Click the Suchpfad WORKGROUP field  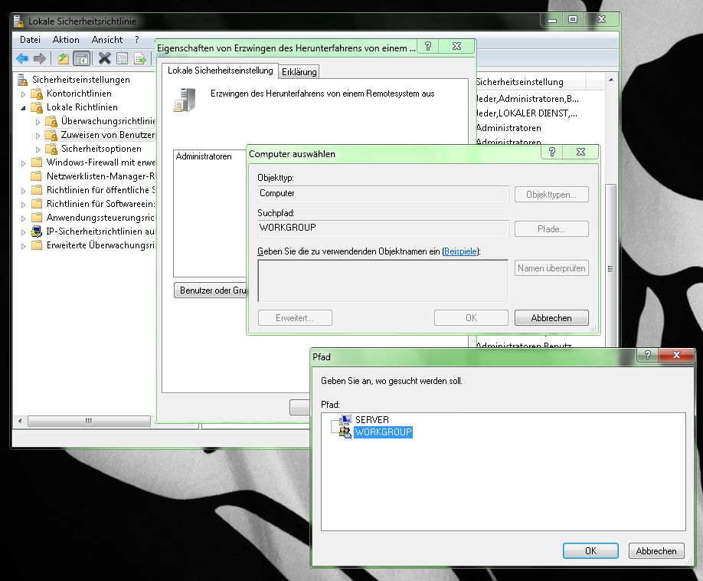384,228
